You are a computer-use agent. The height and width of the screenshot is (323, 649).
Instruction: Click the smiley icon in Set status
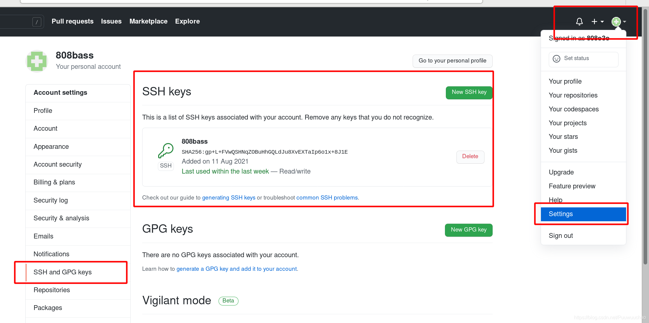[x=556, y=59]
